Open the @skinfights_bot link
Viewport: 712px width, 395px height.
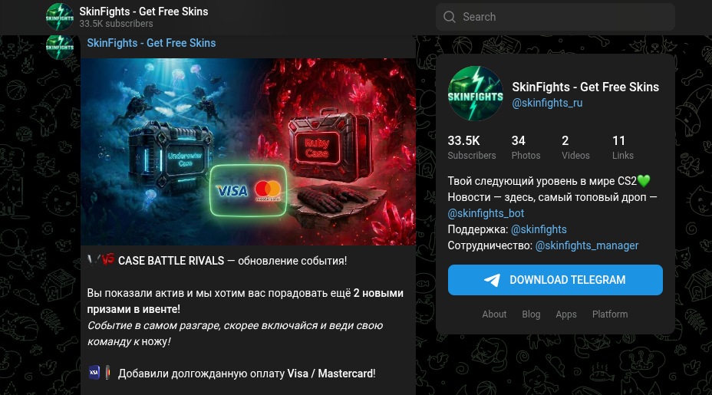click(486, 213)
